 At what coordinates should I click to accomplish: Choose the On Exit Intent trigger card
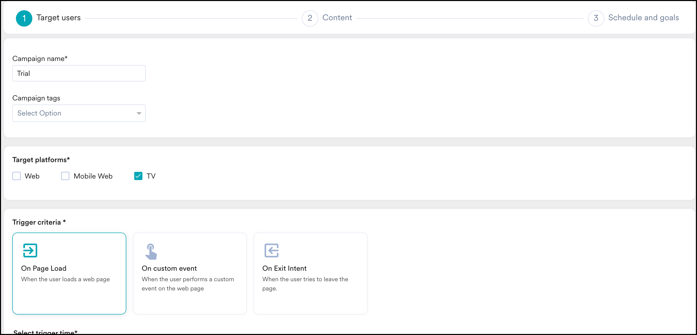[x=310, y=273]
